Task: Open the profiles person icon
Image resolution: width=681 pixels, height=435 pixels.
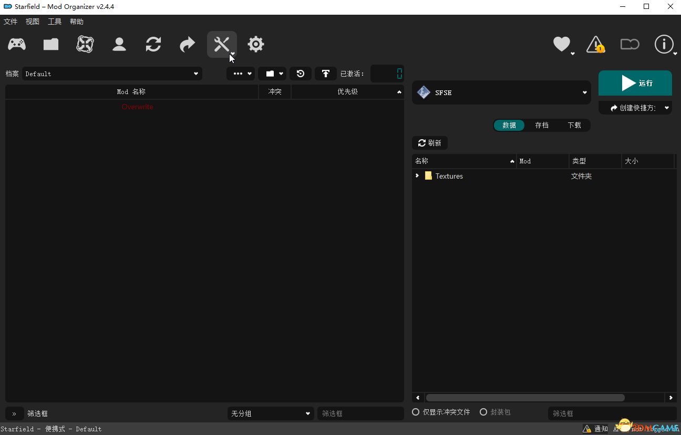Action: click(x=119, y=45)
